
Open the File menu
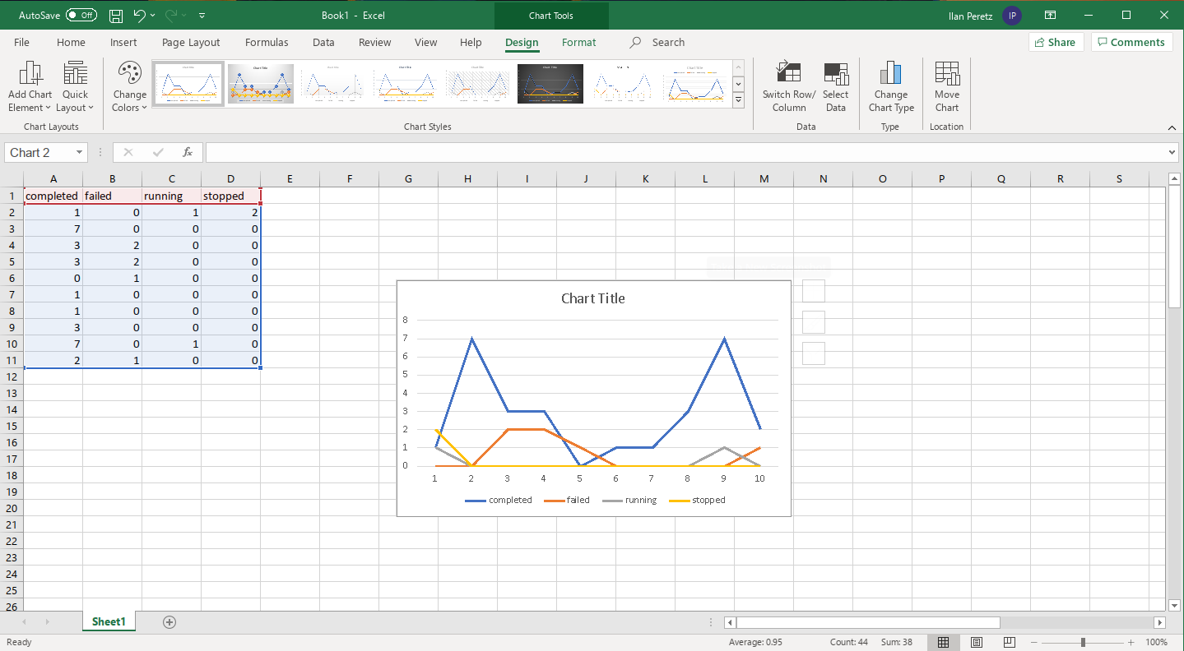(21, 42)
